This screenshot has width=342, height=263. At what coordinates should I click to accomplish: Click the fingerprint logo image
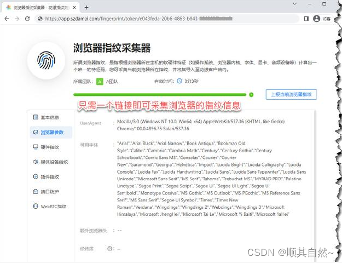(47, 60)
